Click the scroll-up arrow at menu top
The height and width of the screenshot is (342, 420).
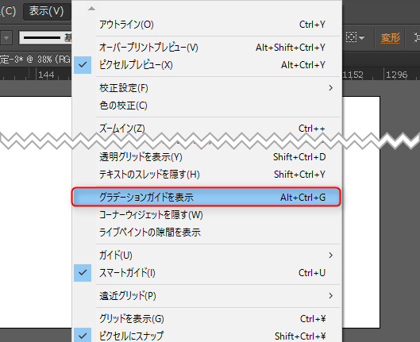(91, 9)
